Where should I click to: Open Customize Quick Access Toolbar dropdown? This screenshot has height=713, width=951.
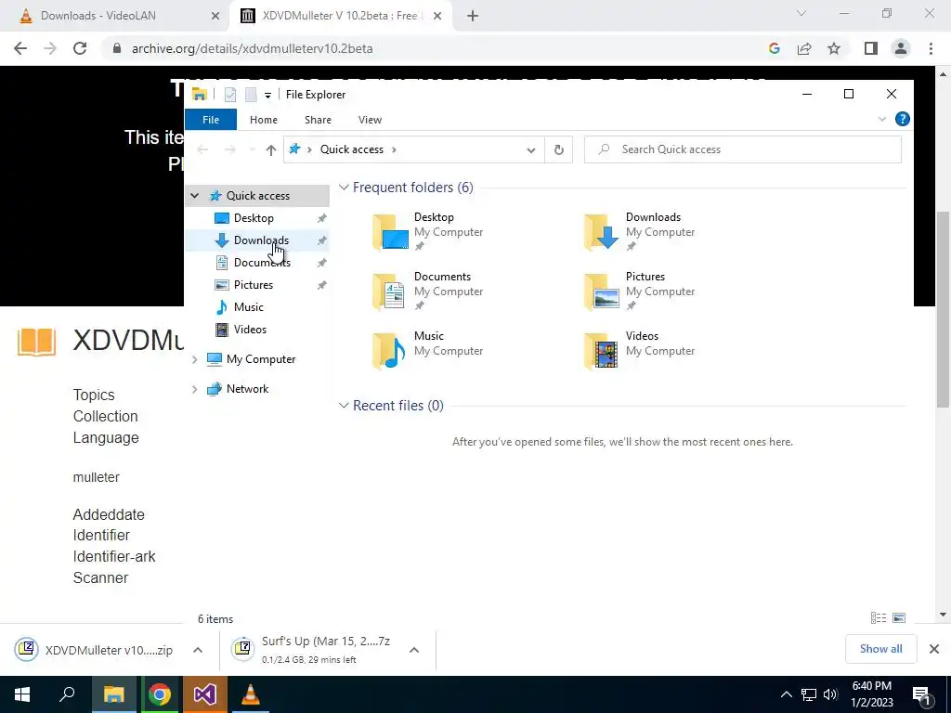[x=267, y=96]
